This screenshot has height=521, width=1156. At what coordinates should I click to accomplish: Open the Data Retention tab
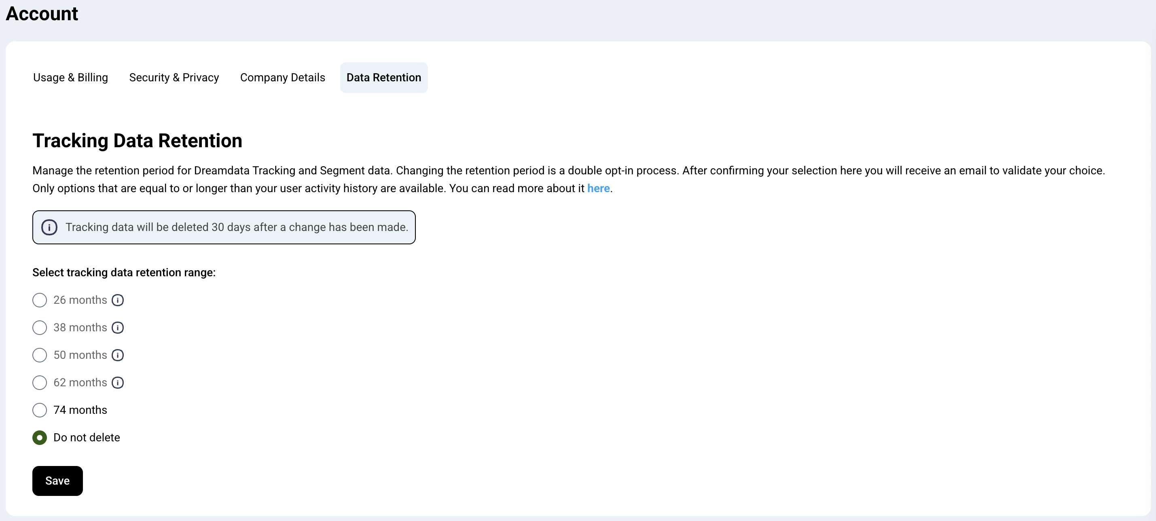[384, 78]
